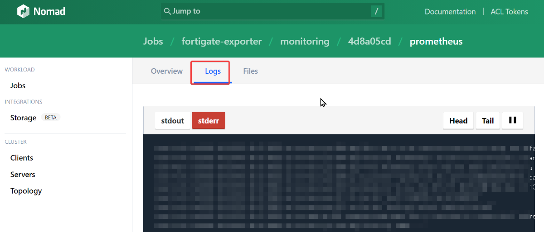Viewport: 544px width, 232px height.
Task: Open Jobs in the sidebar
Action: pyautogui.click(x=18, y=85)
